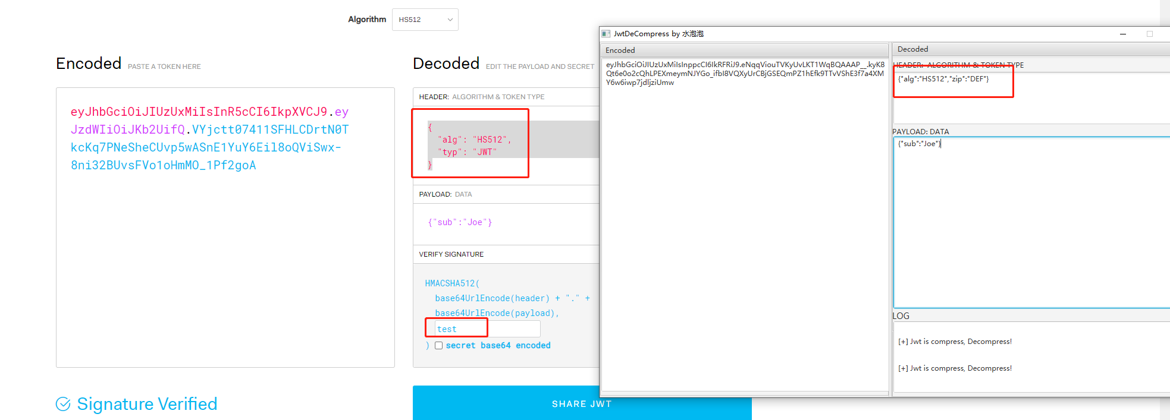Click the HMACSHA512( signature text
The height and width of the screenshot is (420, 1170).
452,283
